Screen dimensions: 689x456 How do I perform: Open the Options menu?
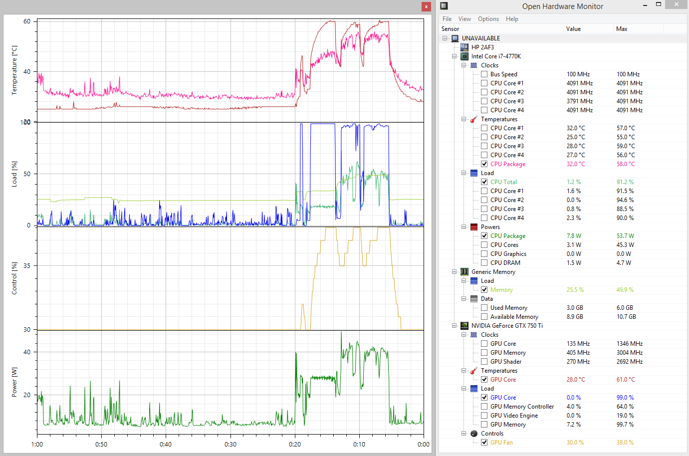(488, 18)
